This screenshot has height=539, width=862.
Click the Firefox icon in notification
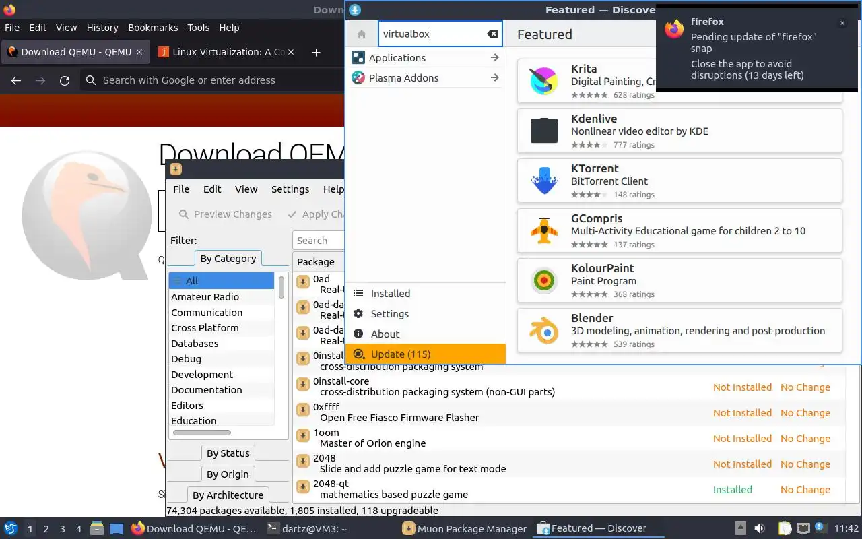(673, 29)
